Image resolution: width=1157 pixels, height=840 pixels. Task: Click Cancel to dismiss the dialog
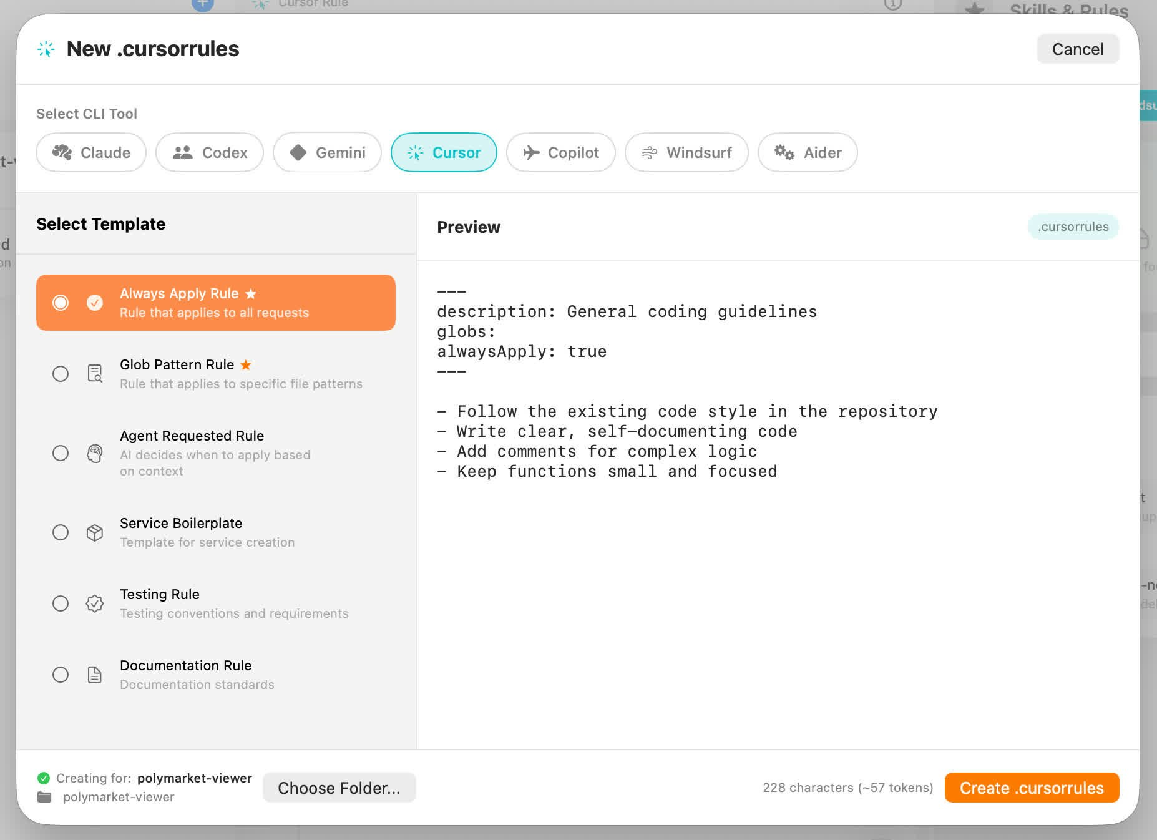pos(1078,49)
